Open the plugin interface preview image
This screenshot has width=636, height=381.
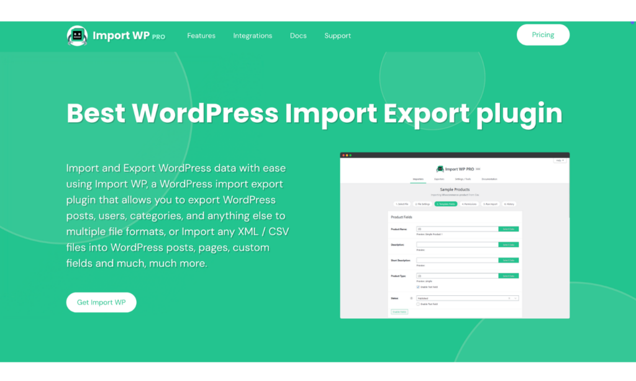click(455, 236)
